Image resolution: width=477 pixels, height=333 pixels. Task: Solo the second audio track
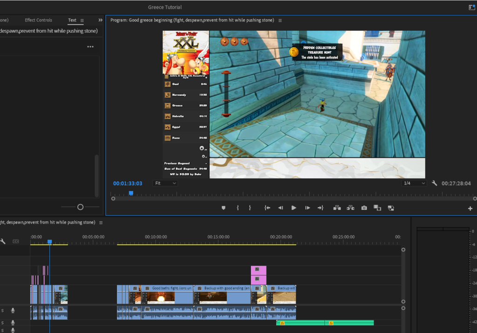tap(2, 323)
